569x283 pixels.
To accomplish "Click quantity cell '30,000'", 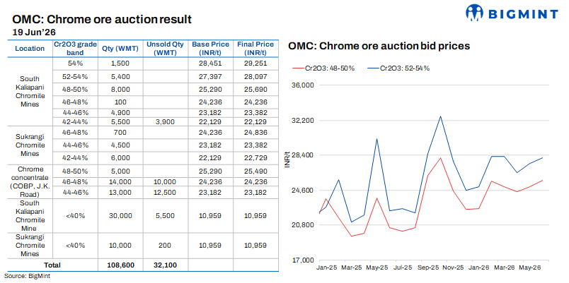I will [x=120, y=216].
